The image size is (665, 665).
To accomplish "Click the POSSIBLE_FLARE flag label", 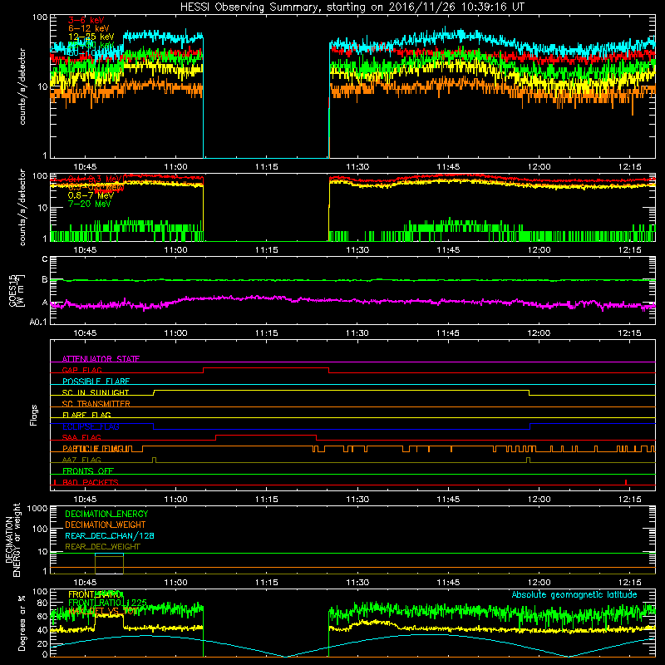I will point(96,382).
